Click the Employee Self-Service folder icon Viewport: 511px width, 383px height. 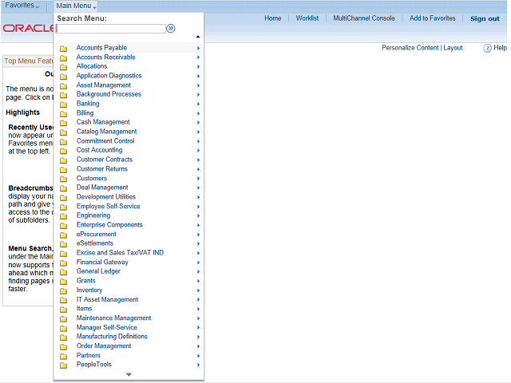(64, 207)
